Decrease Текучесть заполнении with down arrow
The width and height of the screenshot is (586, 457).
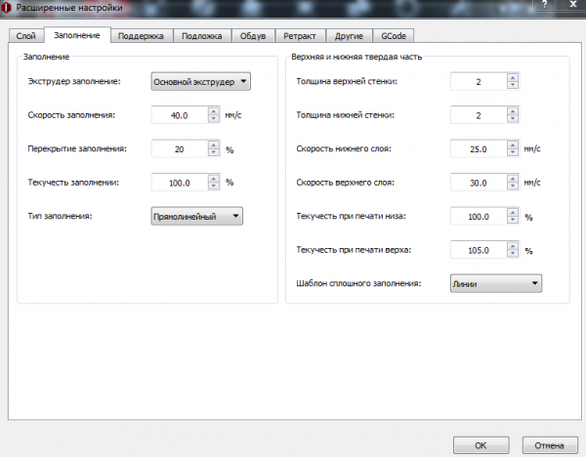tap(214, 187)
